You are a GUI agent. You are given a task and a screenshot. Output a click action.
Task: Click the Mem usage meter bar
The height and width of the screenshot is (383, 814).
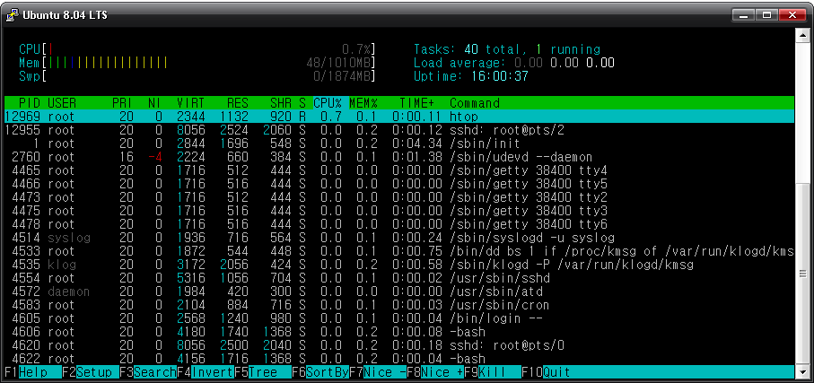tap(197, 63)
